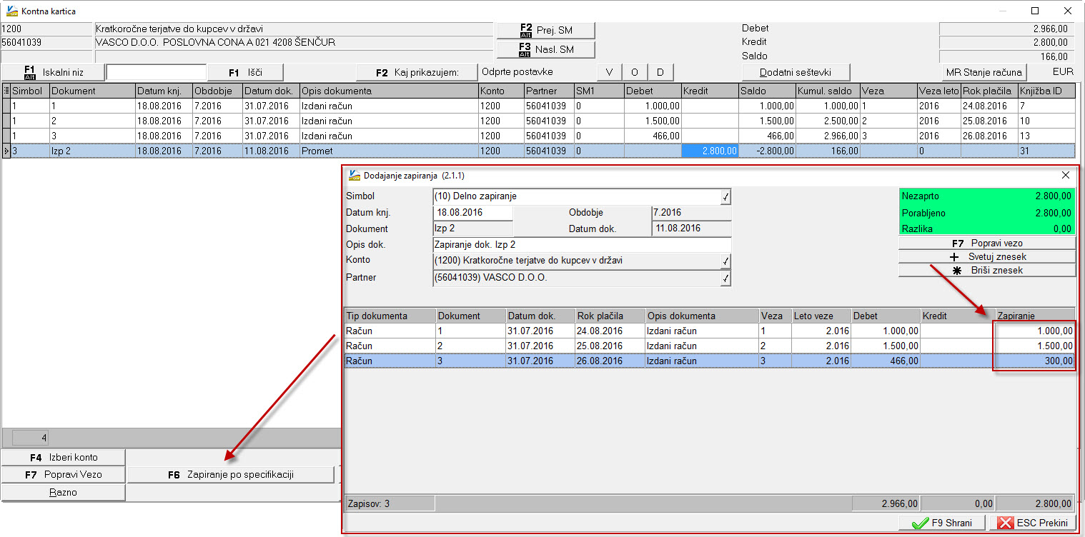Click F2 Kaj prikazujem button

[417, 72]
